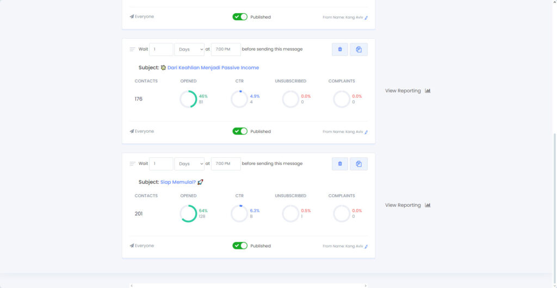Open Days dropdown on Passive Income message
The height and width of the screenshot is (288, 557).
[189, 50]
